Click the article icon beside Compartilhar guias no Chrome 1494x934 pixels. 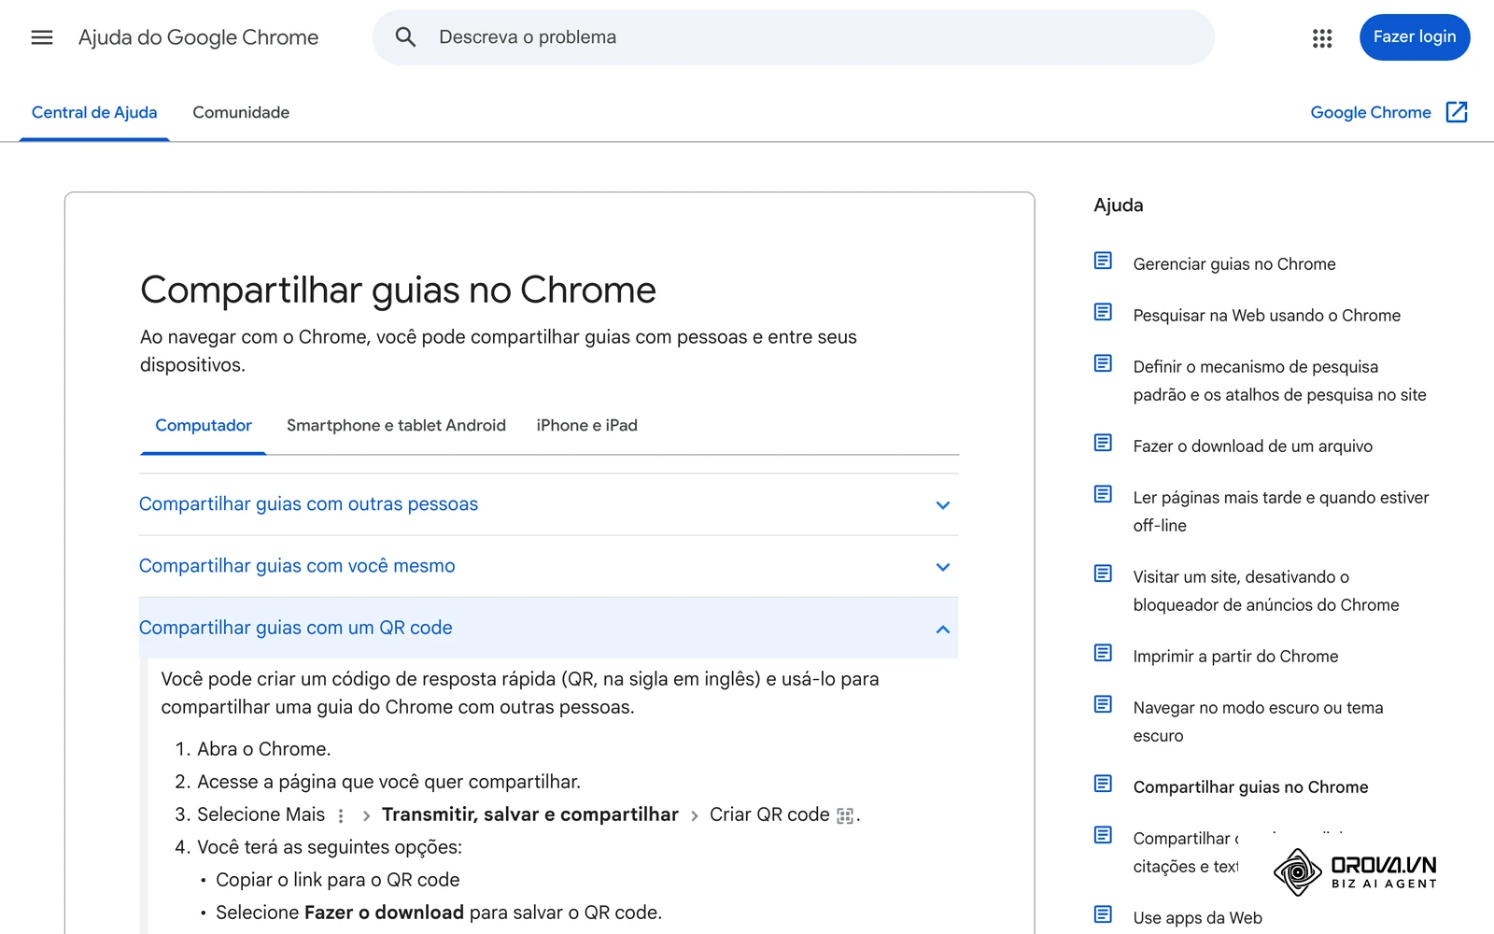(1103, 784)
